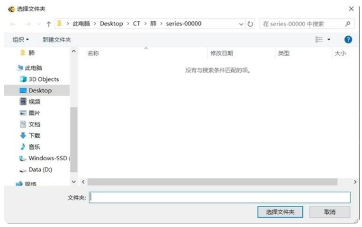Cancel dialog with 取消 button

[330, 212]
